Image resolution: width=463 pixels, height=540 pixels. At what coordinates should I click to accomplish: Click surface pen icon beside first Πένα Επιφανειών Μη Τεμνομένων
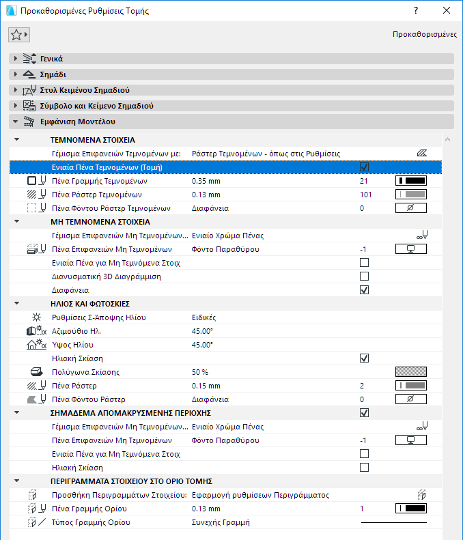tap(36, 249)
